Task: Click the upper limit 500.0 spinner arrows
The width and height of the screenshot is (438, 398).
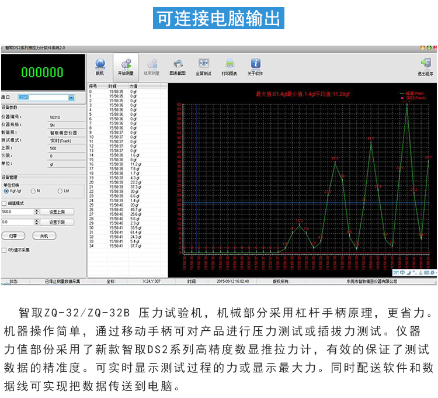Action: click(x=37, y=212)
